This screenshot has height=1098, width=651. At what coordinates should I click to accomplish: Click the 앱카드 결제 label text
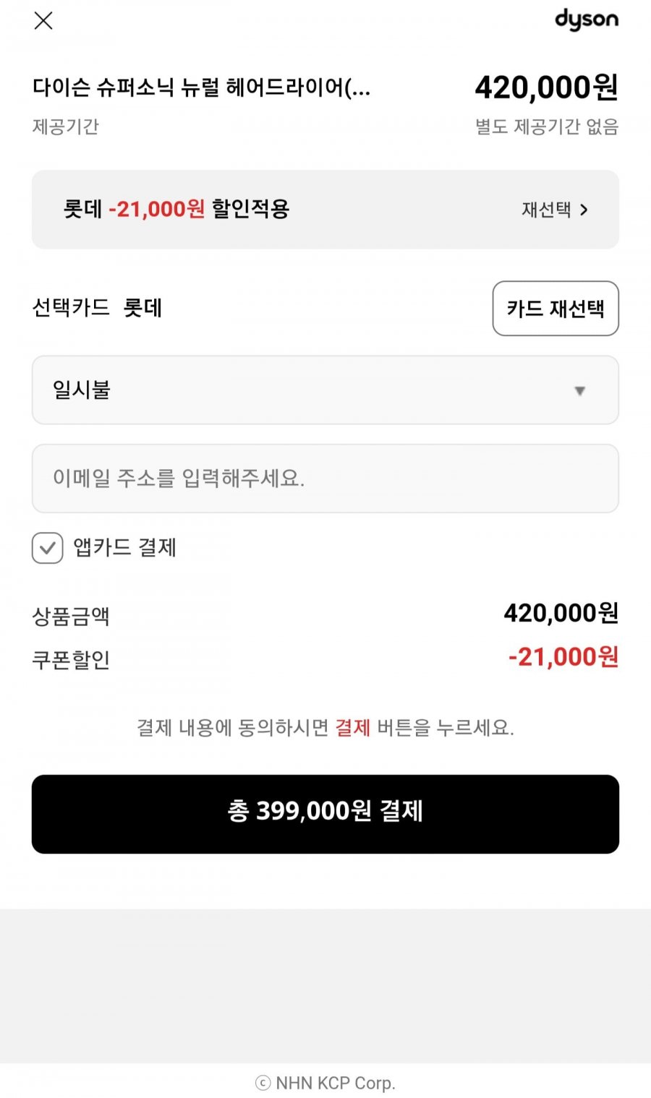125,548
